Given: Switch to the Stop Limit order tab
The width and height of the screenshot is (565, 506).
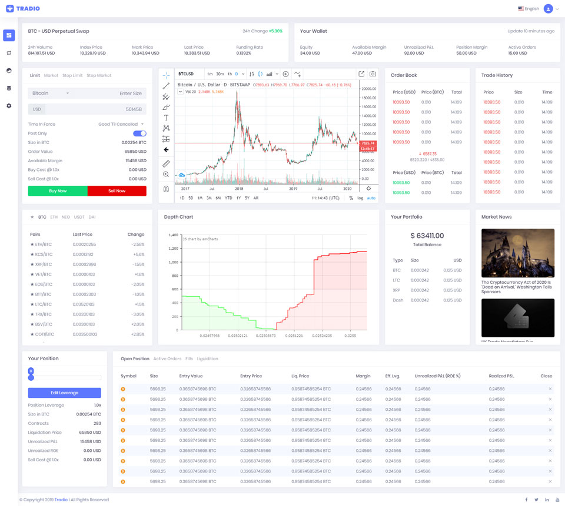Looking at the screenshot, I should point(72,75).
